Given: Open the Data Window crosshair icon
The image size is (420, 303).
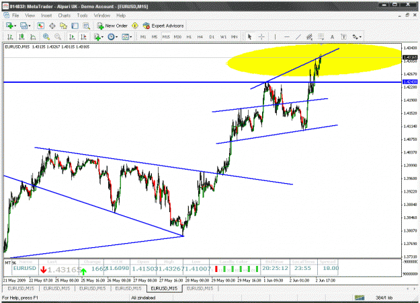Looking at the screenshot, I should [x=52, y=26].
